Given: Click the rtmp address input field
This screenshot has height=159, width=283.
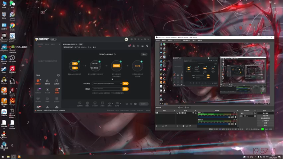Looking at the screenshot, I should (x=107, y=83).
